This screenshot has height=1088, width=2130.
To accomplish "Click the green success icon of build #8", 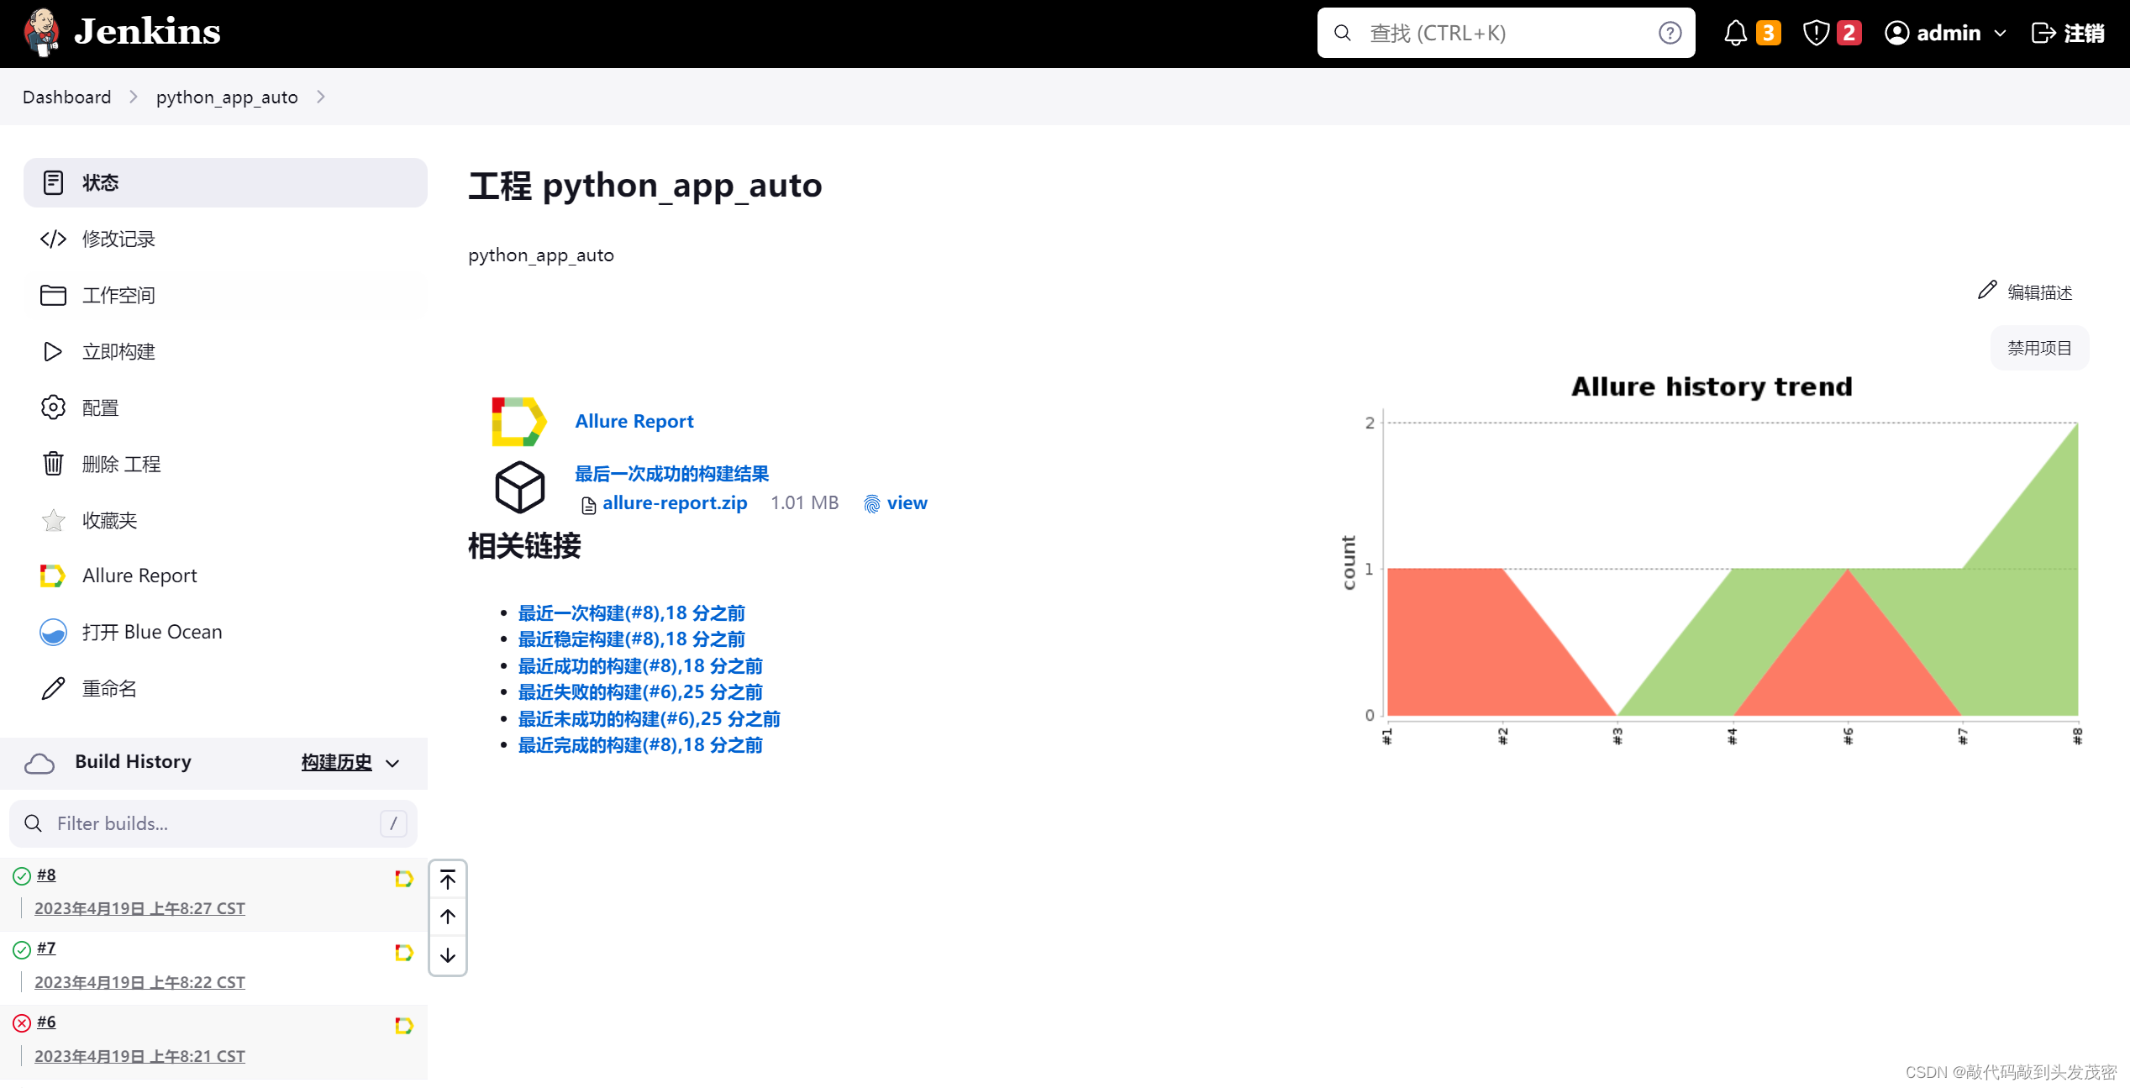I will pos(22,876).
